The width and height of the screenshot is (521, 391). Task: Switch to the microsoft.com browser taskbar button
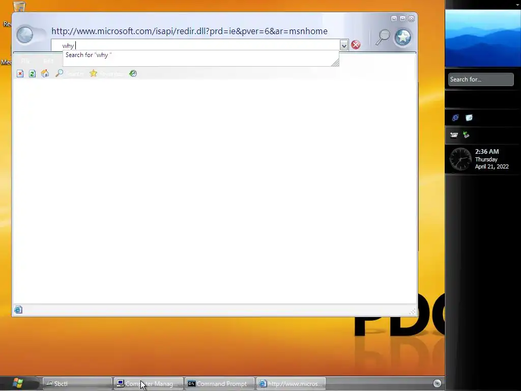coord(291,384)
